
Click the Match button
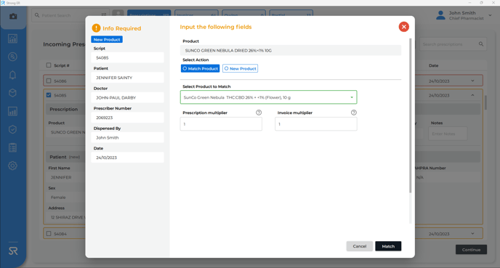388,246
